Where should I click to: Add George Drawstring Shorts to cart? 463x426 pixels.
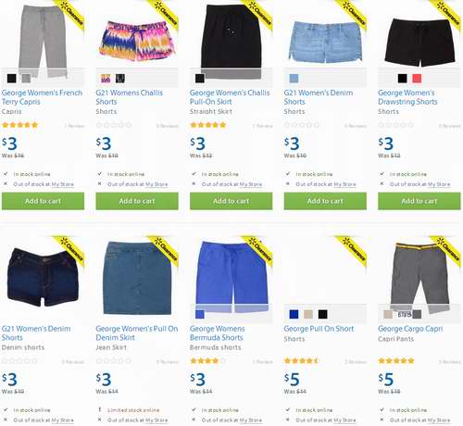point(419,201)
